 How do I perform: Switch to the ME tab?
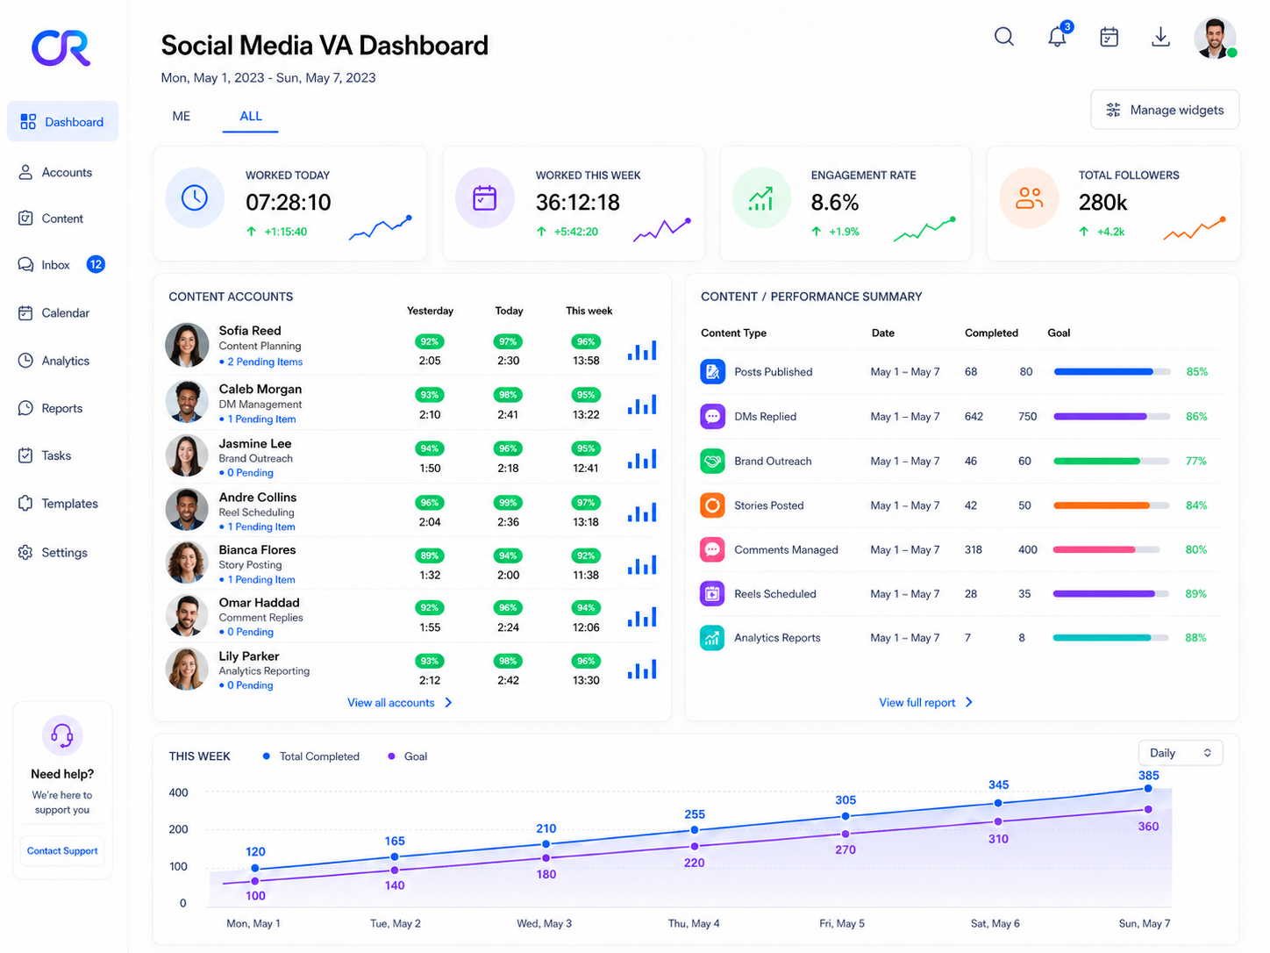(182, 116)
